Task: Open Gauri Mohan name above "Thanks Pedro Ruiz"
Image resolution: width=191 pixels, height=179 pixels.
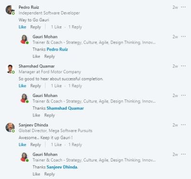Action: pos(45,37)
